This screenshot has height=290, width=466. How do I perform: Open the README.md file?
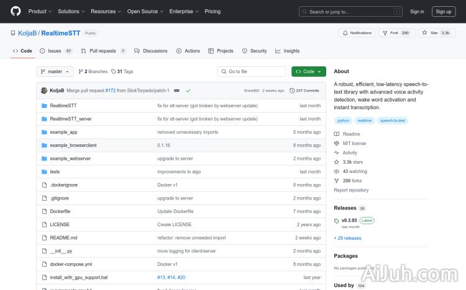click(63, 238)
